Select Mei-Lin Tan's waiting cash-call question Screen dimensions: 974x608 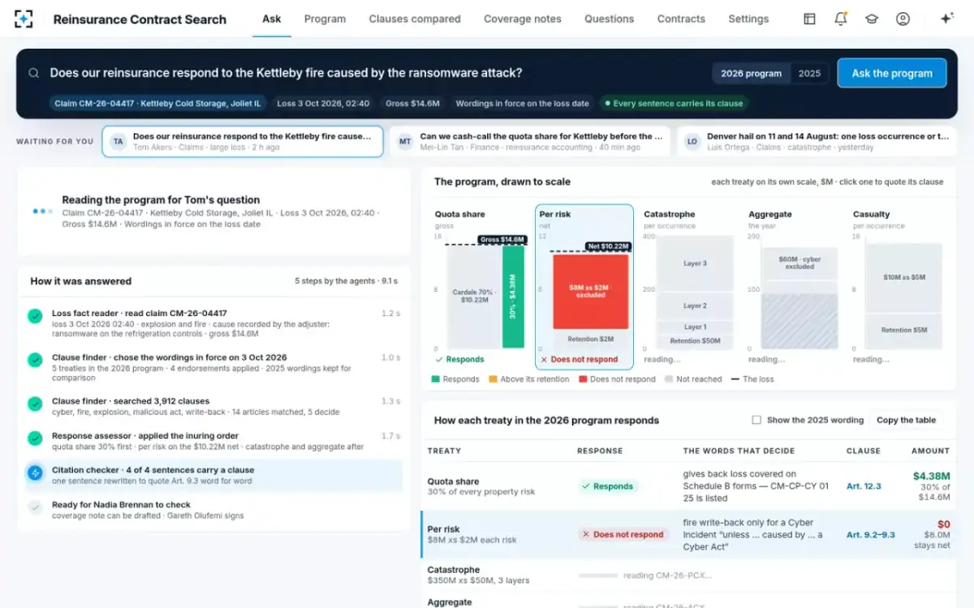click(530, 141)
